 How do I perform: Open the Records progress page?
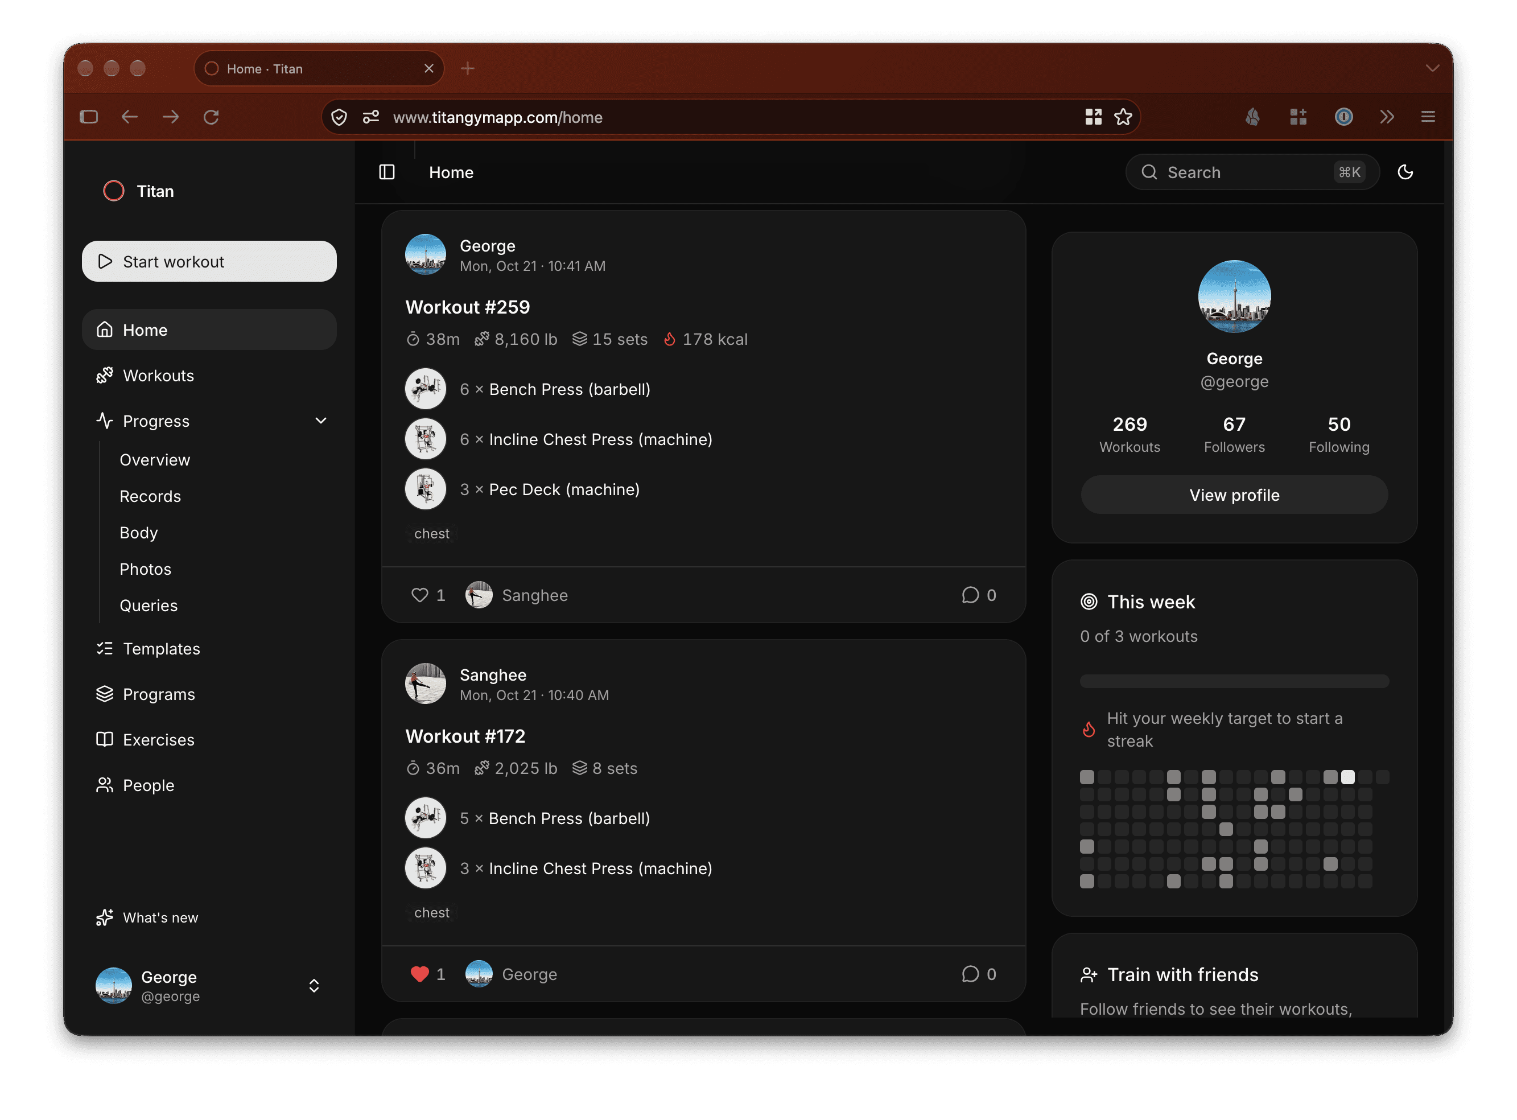pos(150,496)
